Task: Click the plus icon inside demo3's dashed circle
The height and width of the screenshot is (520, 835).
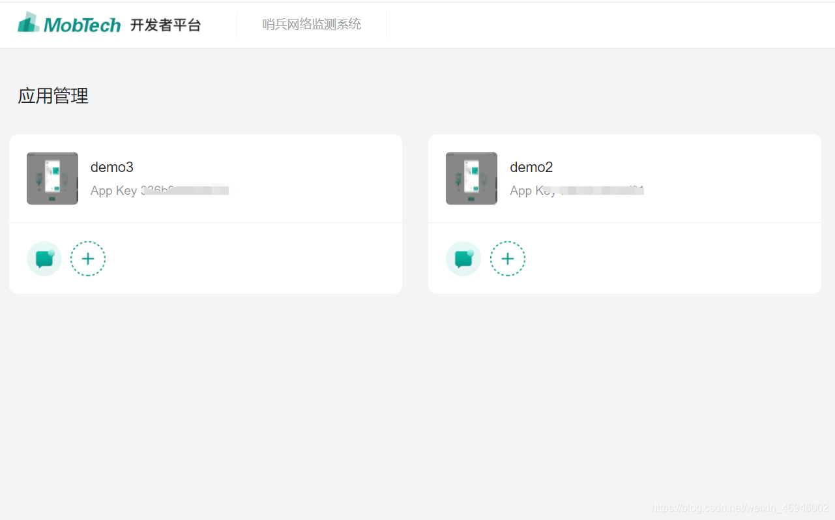Action: (x=88, y=258)
